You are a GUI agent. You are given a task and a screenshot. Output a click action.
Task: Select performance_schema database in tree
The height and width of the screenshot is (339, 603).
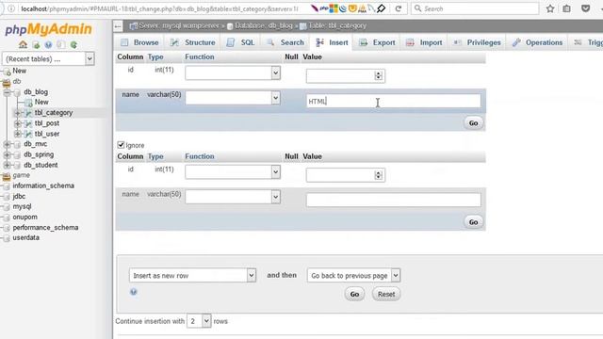click(45, 228)
